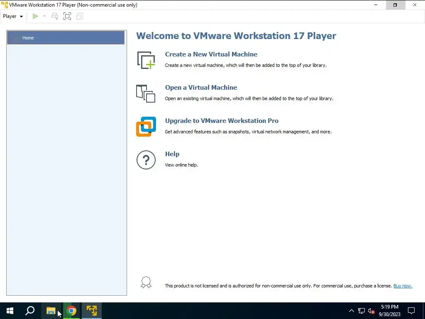
Task: Click the VMware icon in the title bar
Action: (x=5, y=5)
